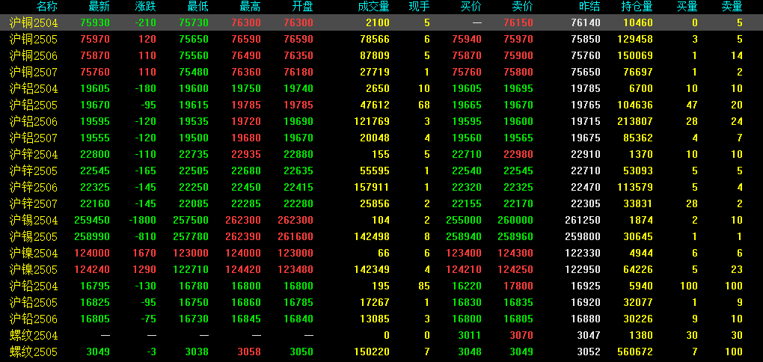Image resolution: width=763 pixels, height=362 pixels.
Task: Click highest price 3058 for 螺纹2505
Action: tap(250, 352)
